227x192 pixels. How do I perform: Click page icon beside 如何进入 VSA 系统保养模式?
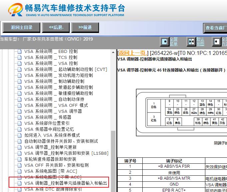point(20,135)
